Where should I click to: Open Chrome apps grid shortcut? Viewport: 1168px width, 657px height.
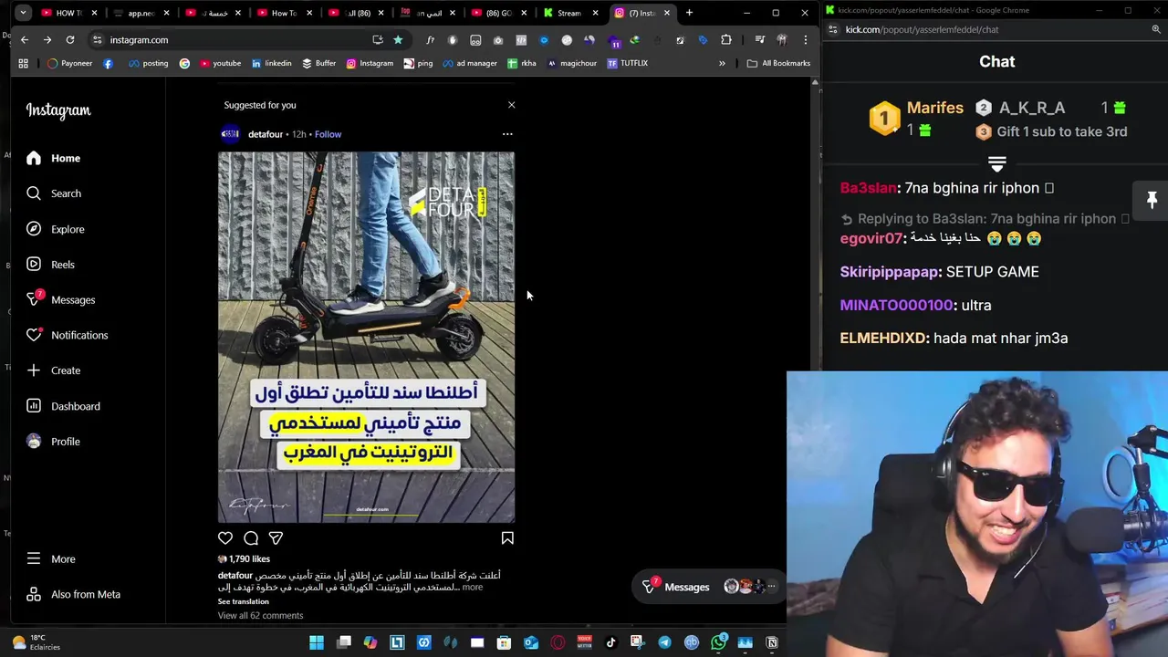[23, 64]
